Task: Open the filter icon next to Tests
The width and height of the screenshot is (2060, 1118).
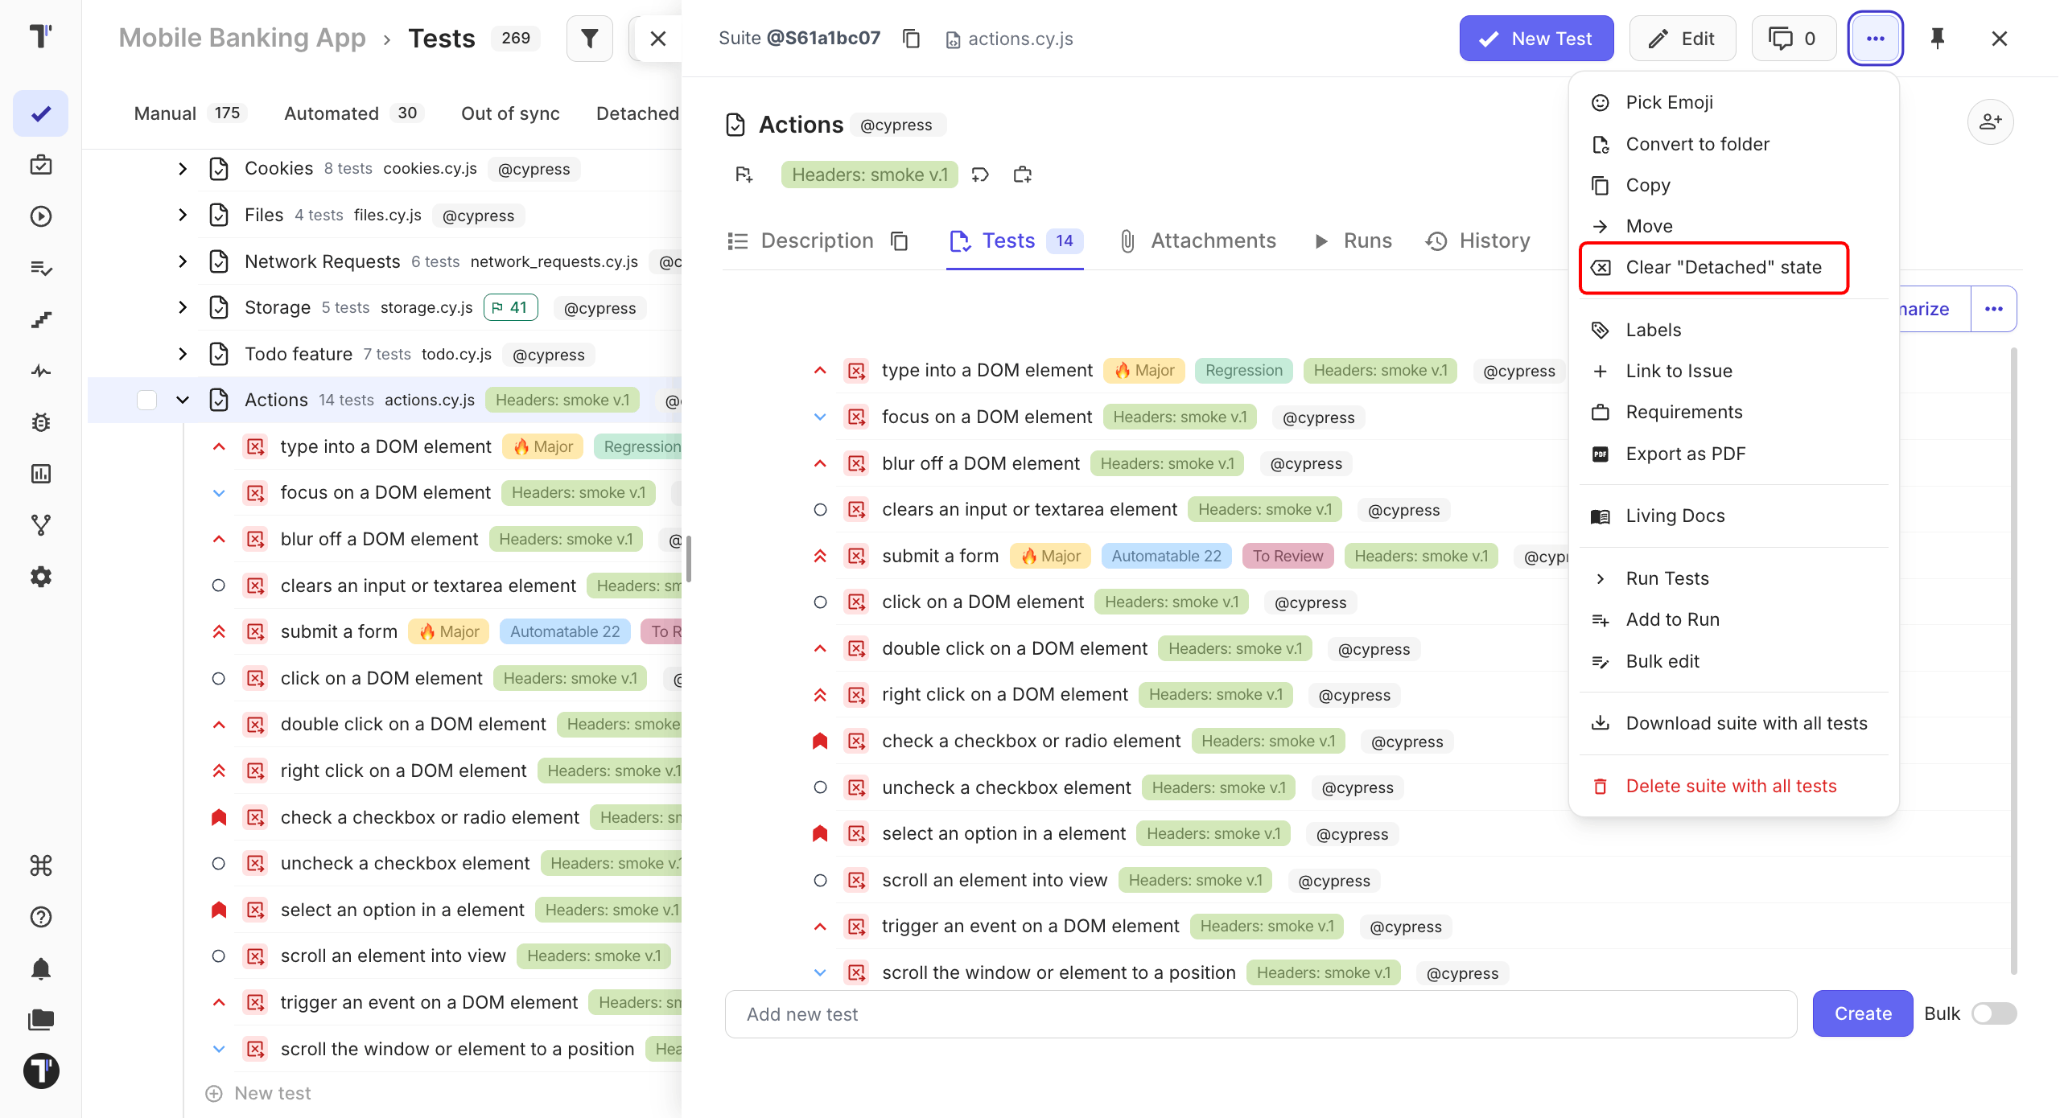Action: 589,39
